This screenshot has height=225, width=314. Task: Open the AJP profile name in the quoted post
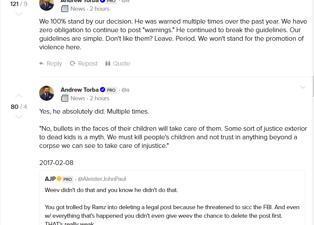point(50,179)
